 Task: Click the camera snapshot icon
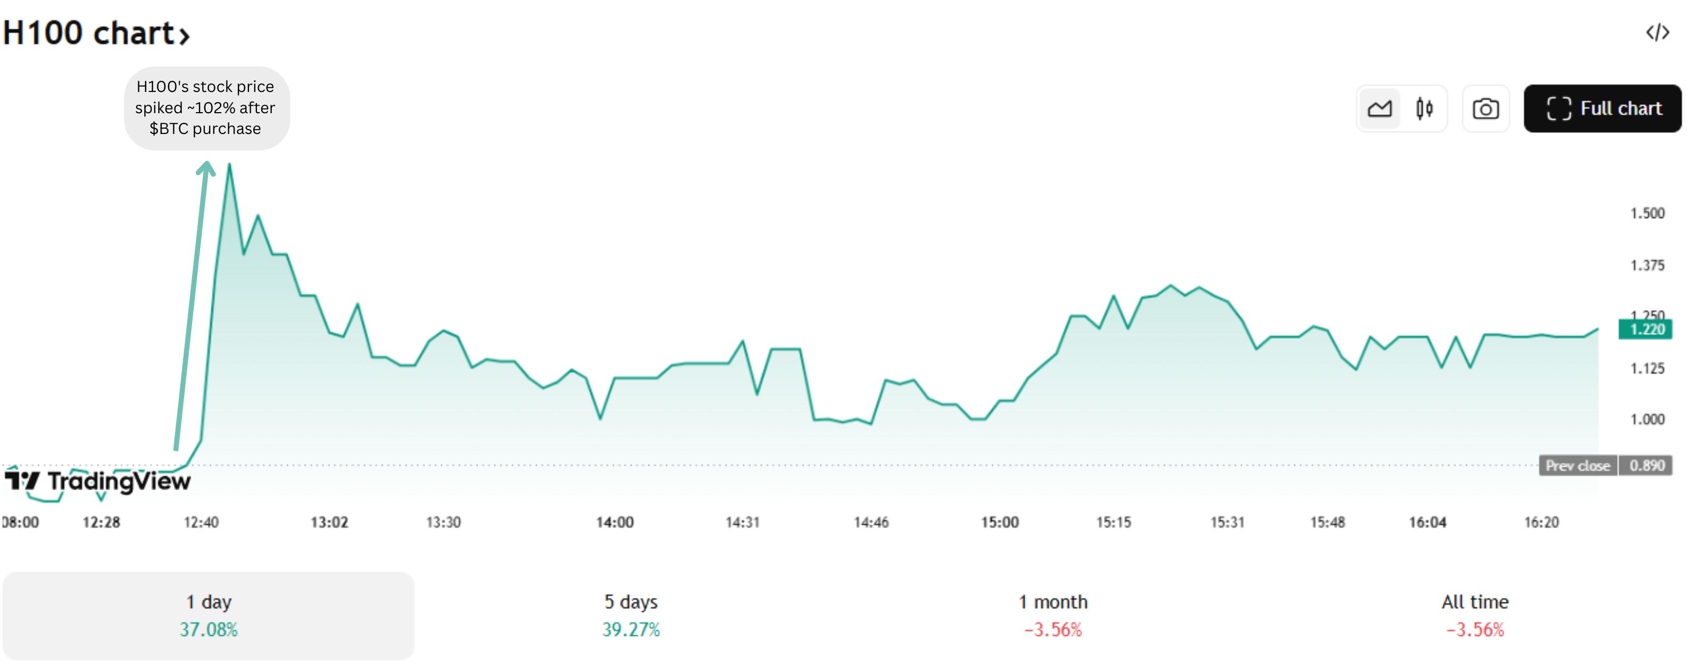[1485, 108]
